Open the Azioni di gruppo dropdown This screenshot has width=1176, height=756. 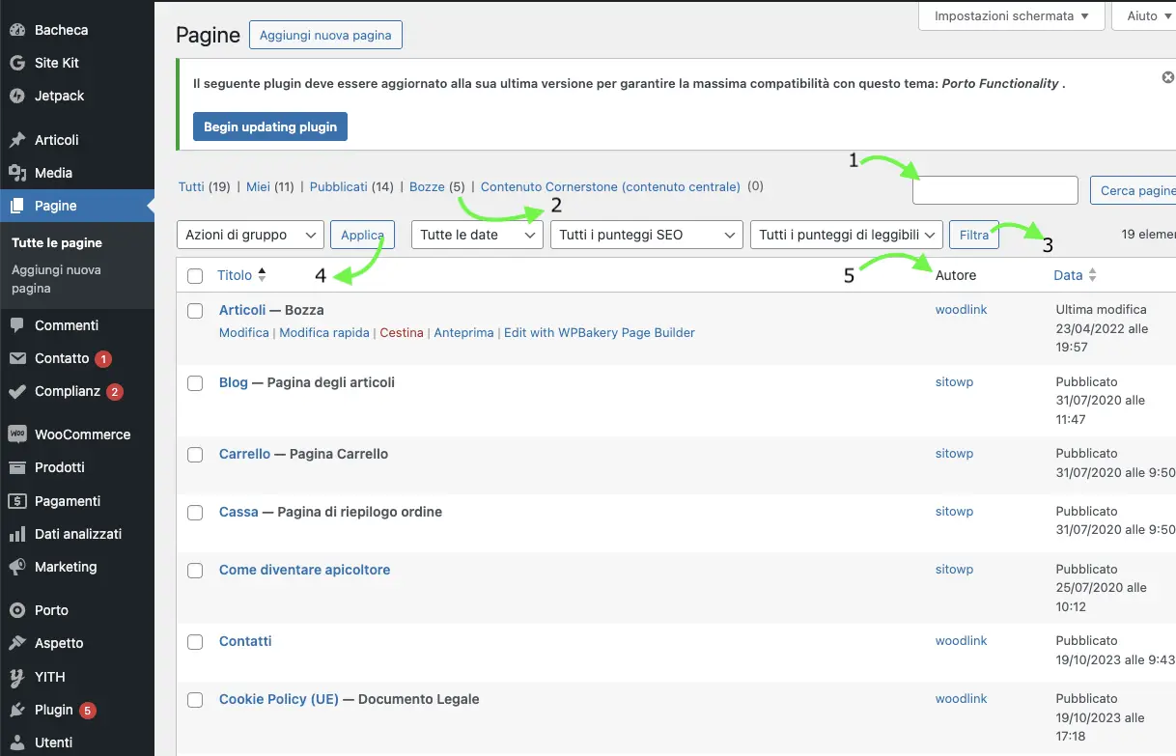(x=250, y=235)
